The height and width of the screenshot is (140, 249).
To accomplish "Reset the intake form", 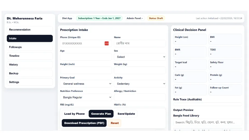I will 115,123.
